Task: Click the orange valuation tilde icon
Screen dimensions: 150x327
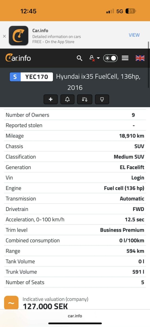Action: coord(11,302)
